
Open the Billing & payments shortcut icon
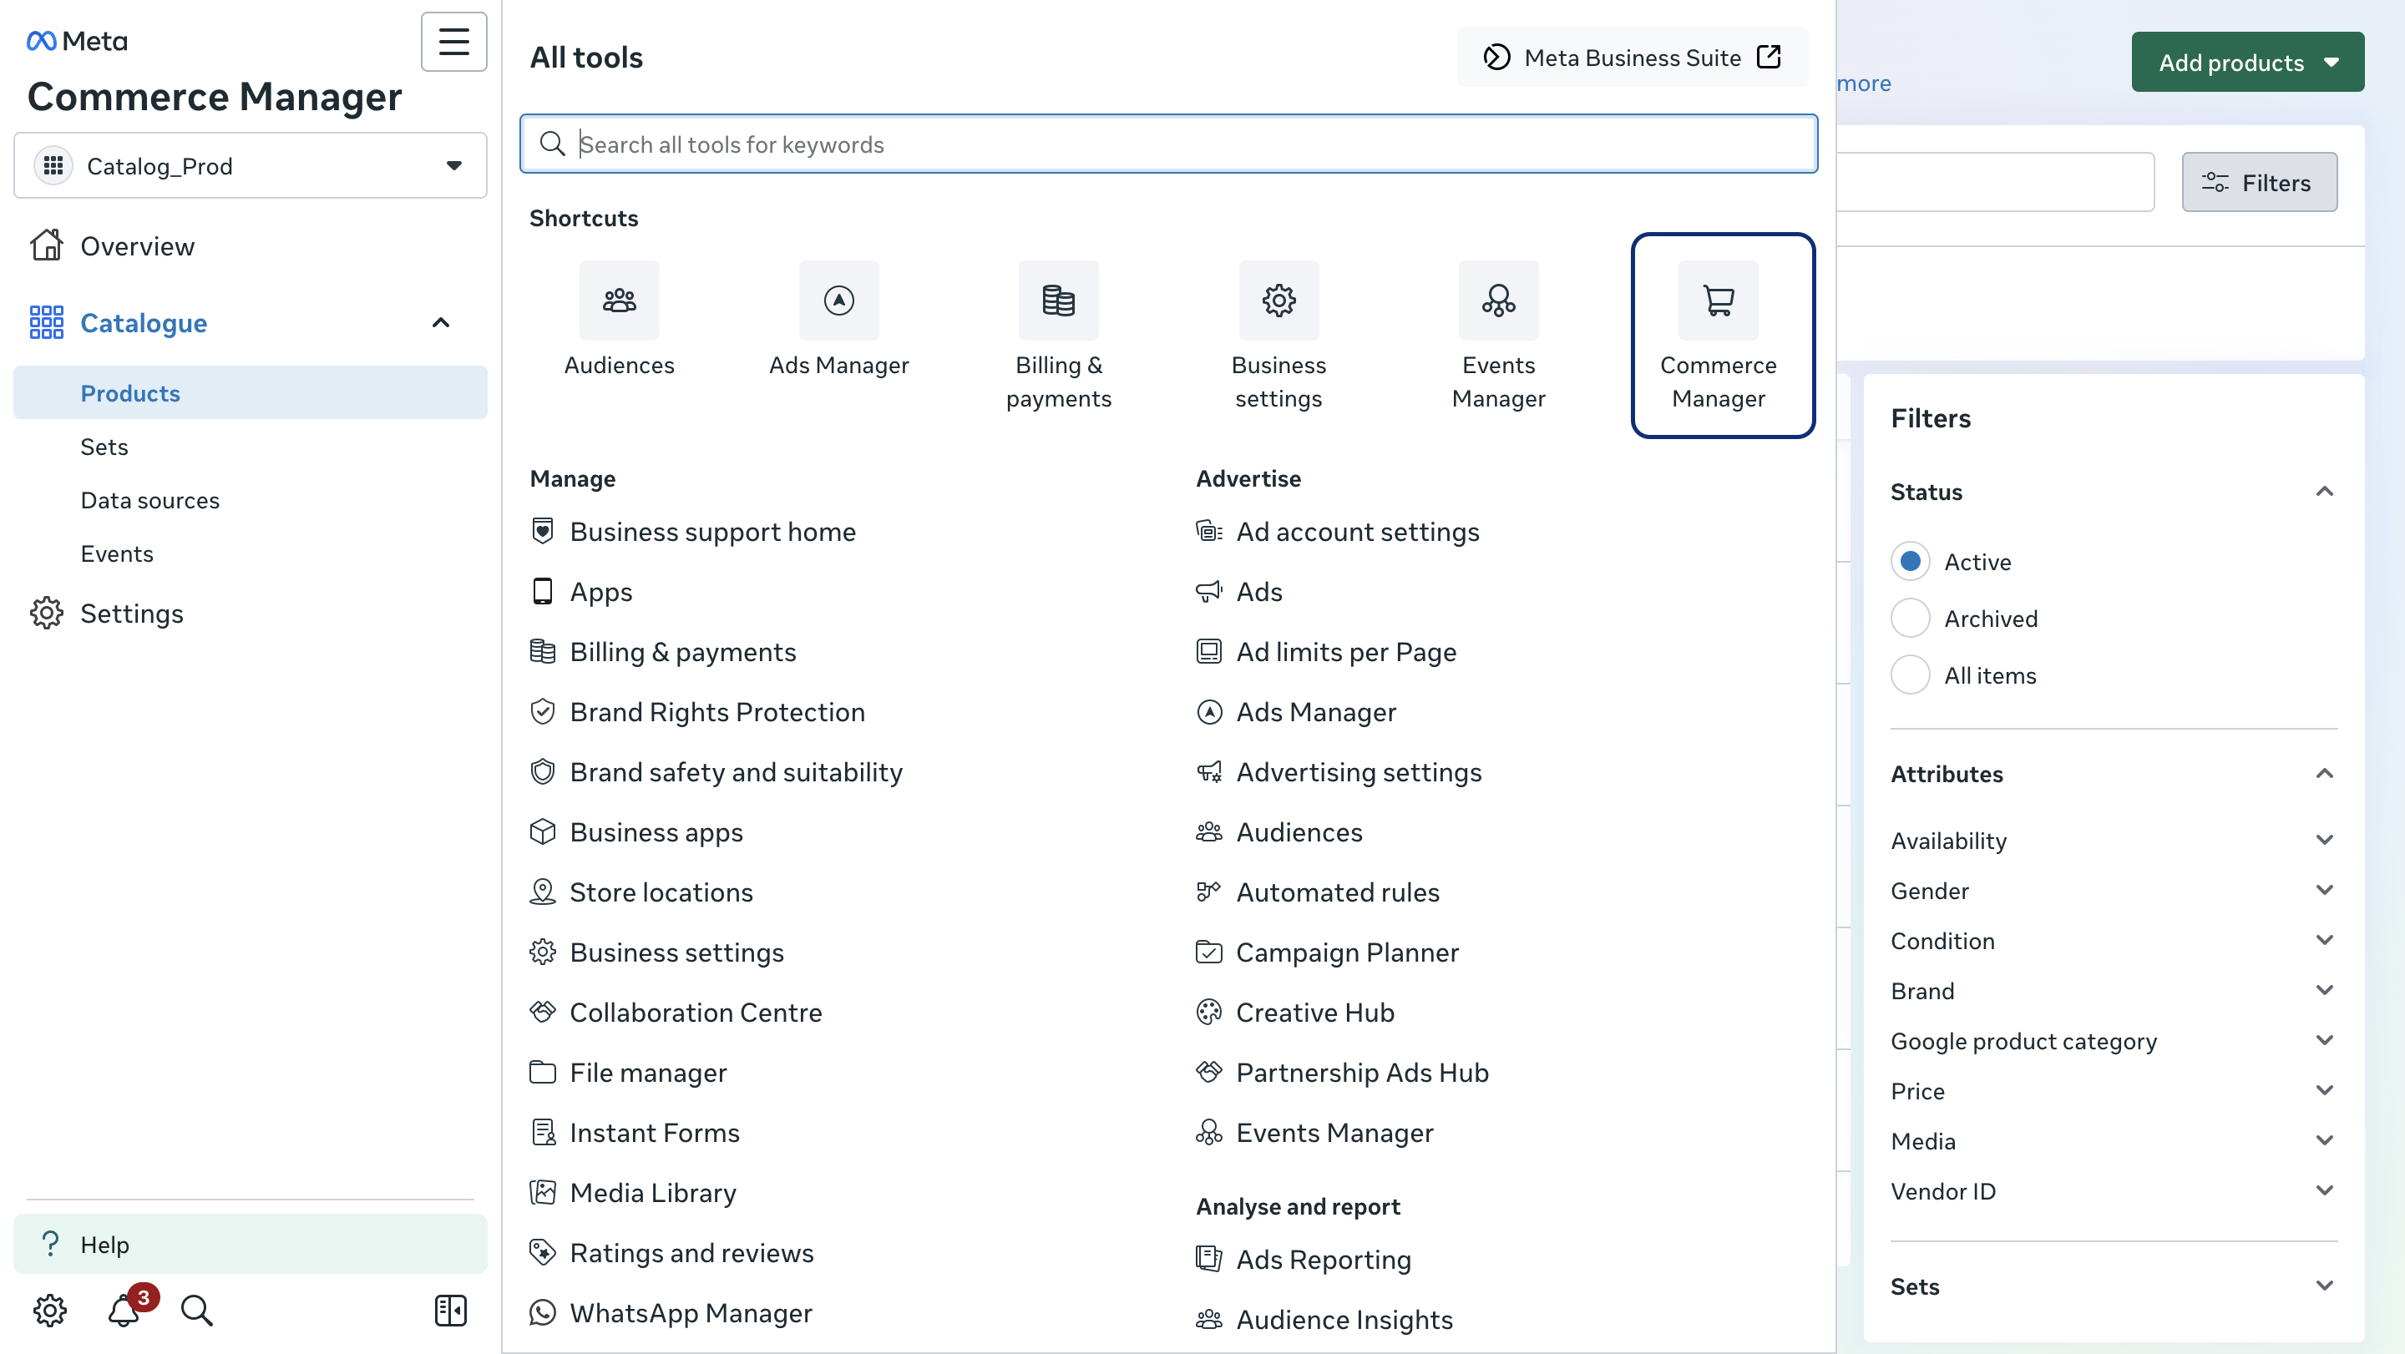coord(1058,301)
